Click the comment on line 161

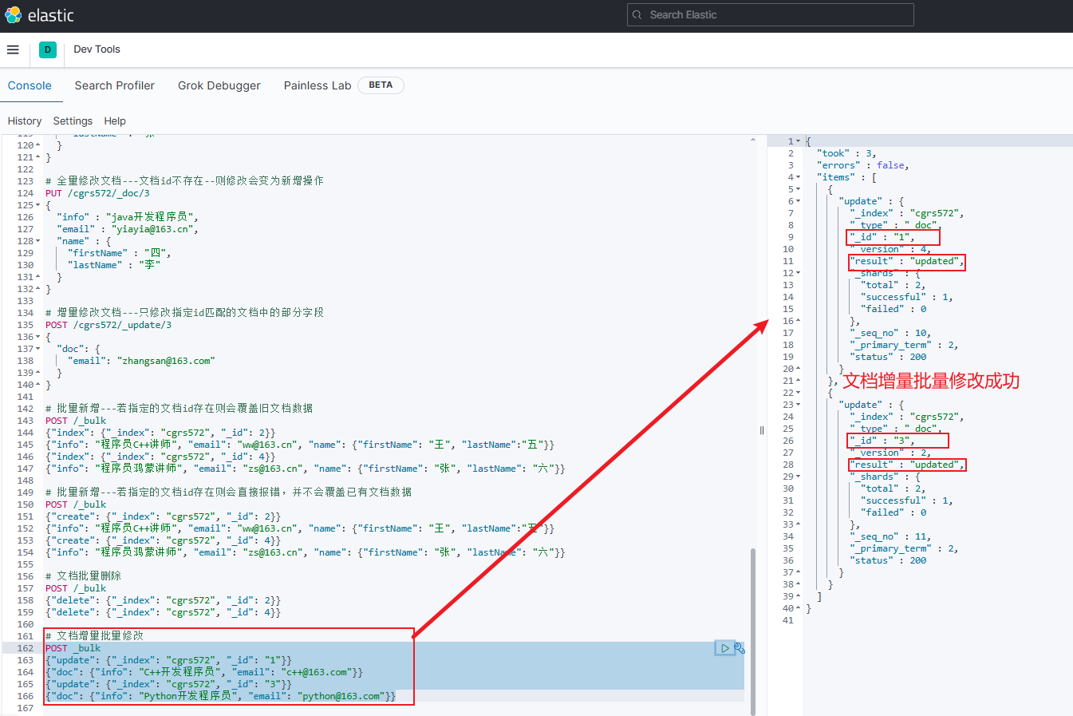pos(94,636)
